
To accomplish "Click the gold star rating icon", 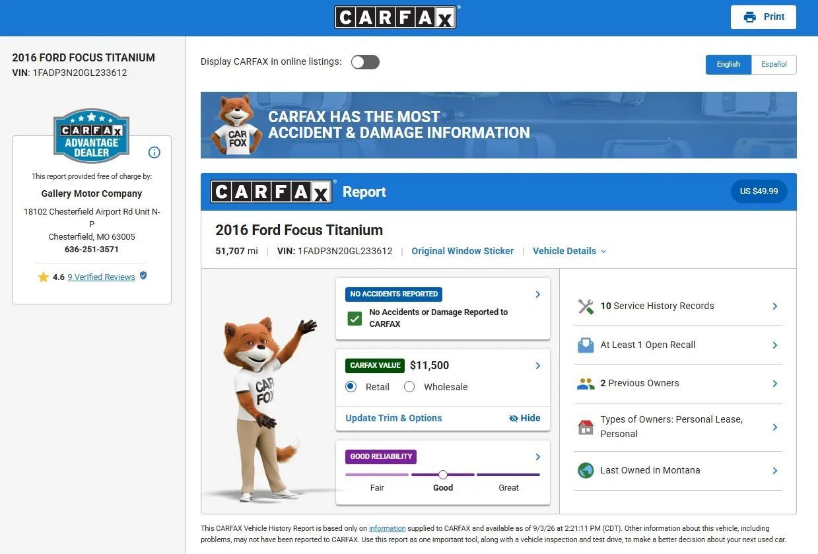I will pos(44,277).
